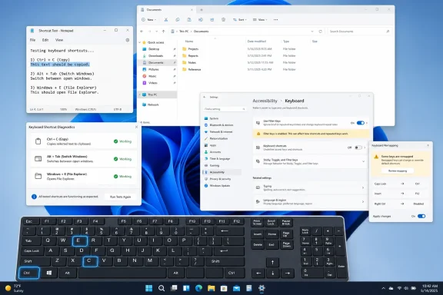Click the info icon in Keyboard Shortcut Diagnostics
443x295 pixels.
(x=34, y=197)
